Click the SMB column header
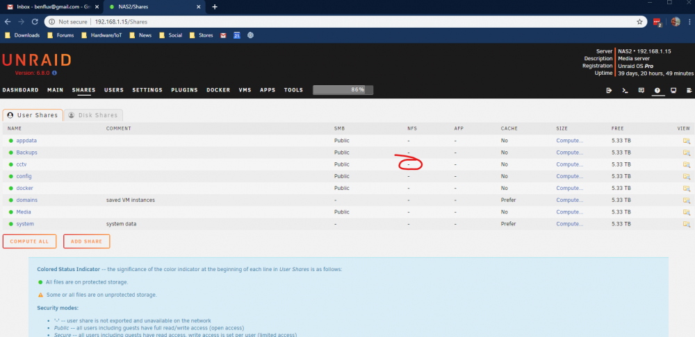 (340, 129)
